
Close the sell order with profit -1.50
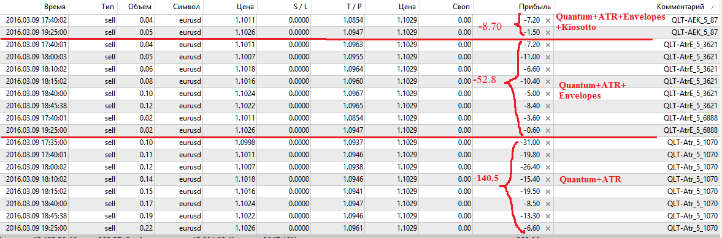(548, 32)
